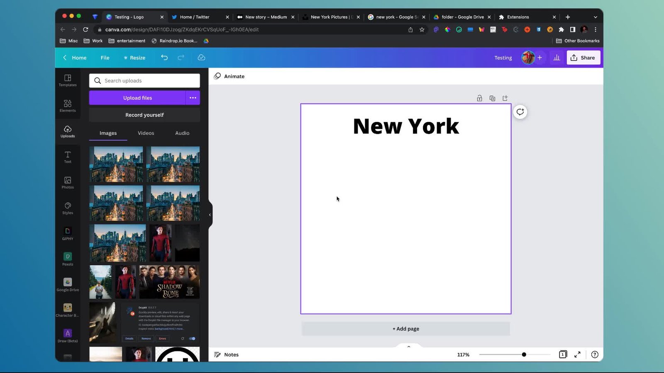Click + Add page button

tap(405, 329)
